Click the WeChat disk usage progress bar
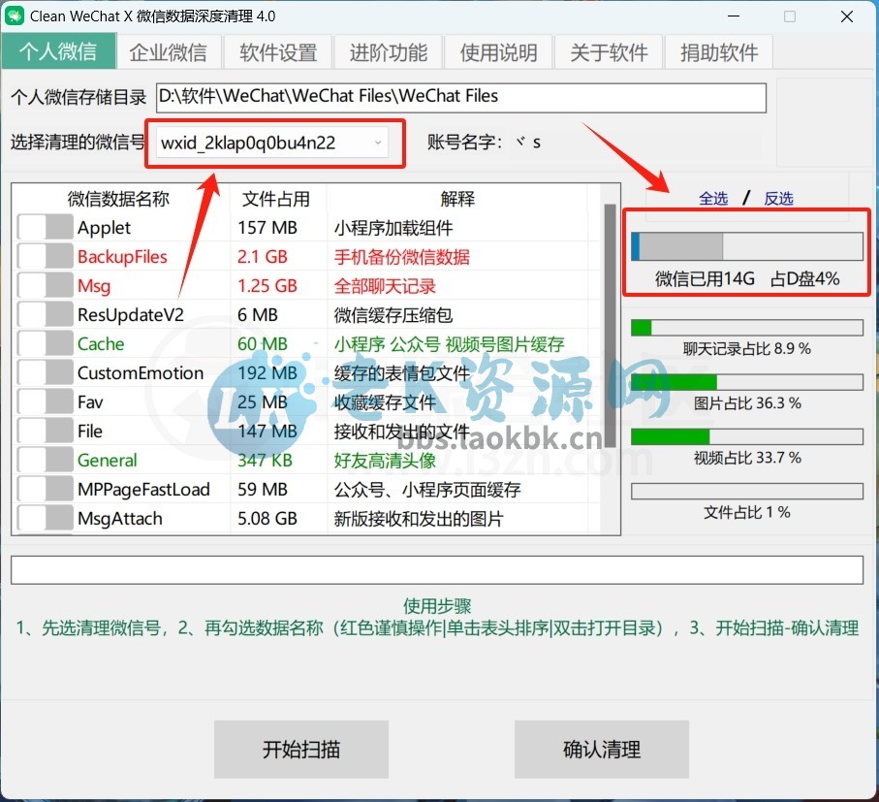879x802 pixels. tap(746, 246)
